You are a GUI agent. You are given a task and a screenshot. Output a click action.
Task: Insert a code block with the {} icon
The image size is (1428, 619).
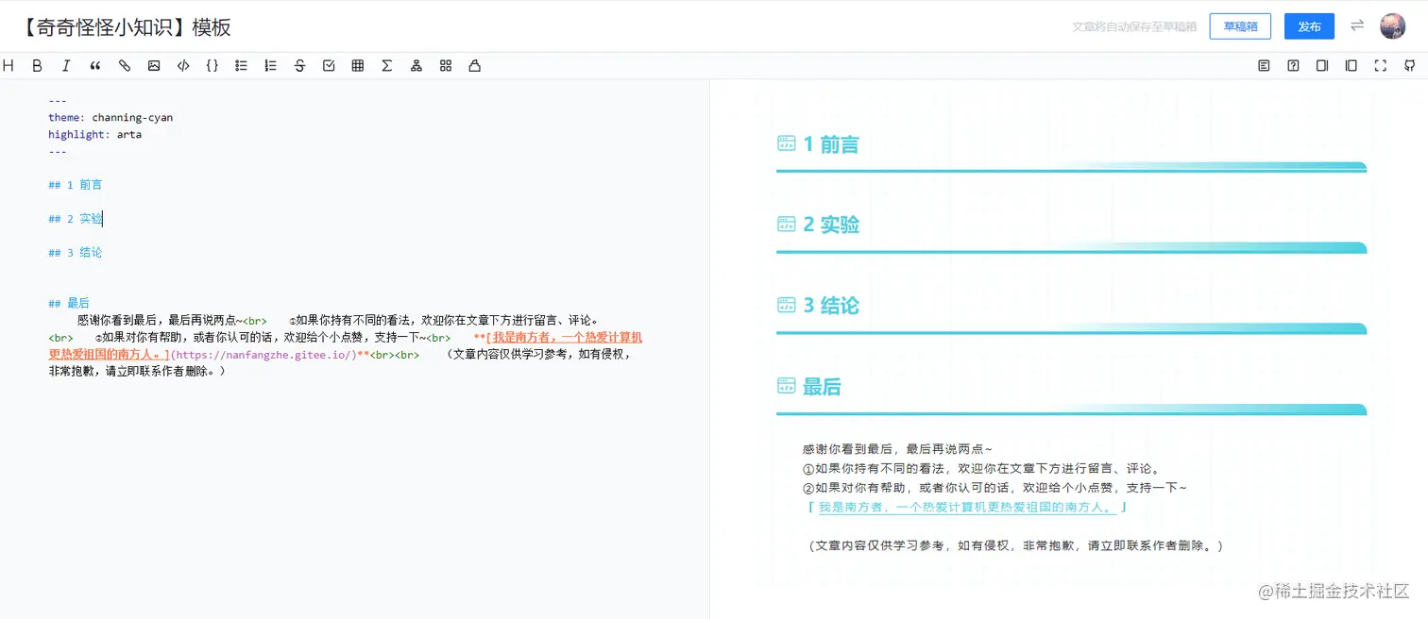212,66
